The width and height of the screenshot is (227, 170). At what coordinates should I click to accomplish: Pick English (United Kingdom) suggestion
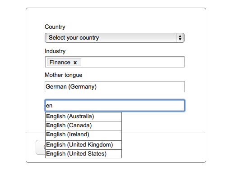(83, 145)
